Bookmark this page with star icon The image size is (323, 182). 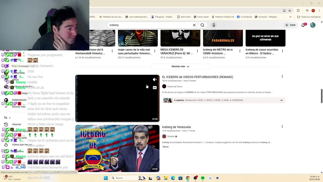290,11
